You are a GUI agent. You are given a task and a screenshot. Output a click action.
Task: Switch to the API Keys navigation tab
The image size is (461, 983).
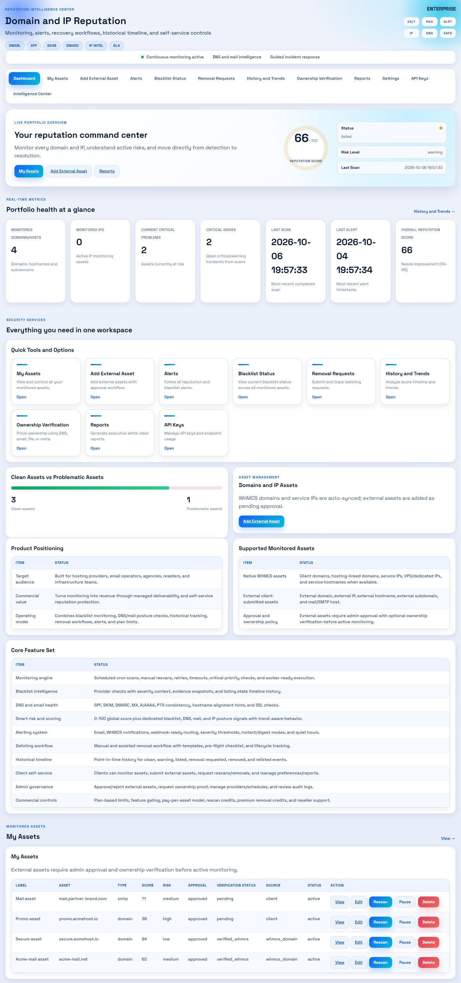pos(419,78)
